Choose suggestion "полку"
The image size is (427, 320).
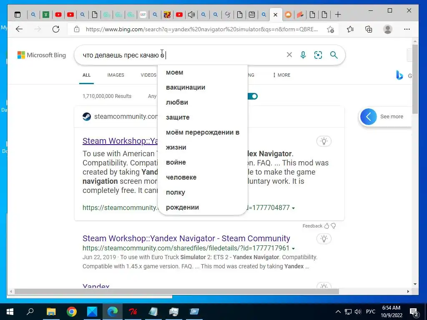coord(203,192)
